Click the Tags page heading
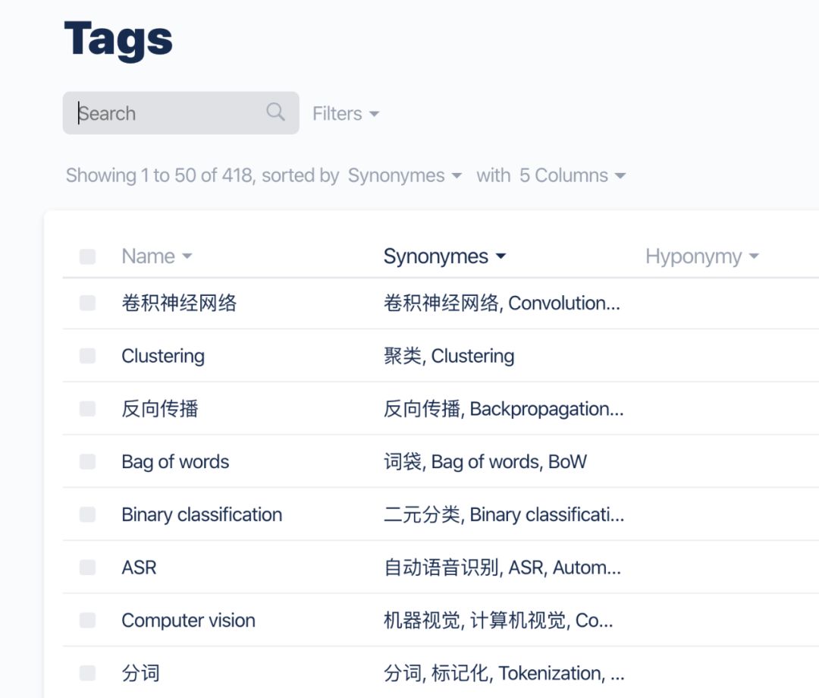Image resolution: width=819 pixels, height=698 pixels. [x=118, y=41]
